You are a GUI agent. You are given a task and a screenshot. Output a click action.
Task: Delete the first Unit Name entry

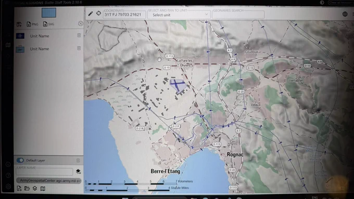(x=79, y=35)
